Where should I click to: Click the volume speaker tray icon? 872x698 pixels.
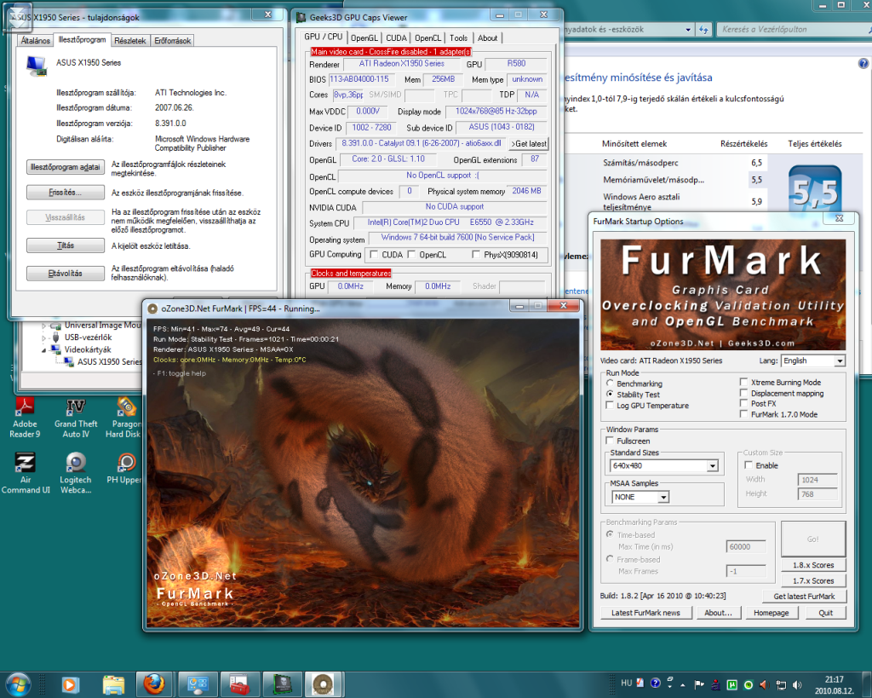coord(797,684)
